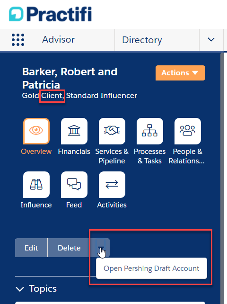Click the Edit button
Image resolution: width=227 pixels, height=304 pixels.
pos(31,248)
